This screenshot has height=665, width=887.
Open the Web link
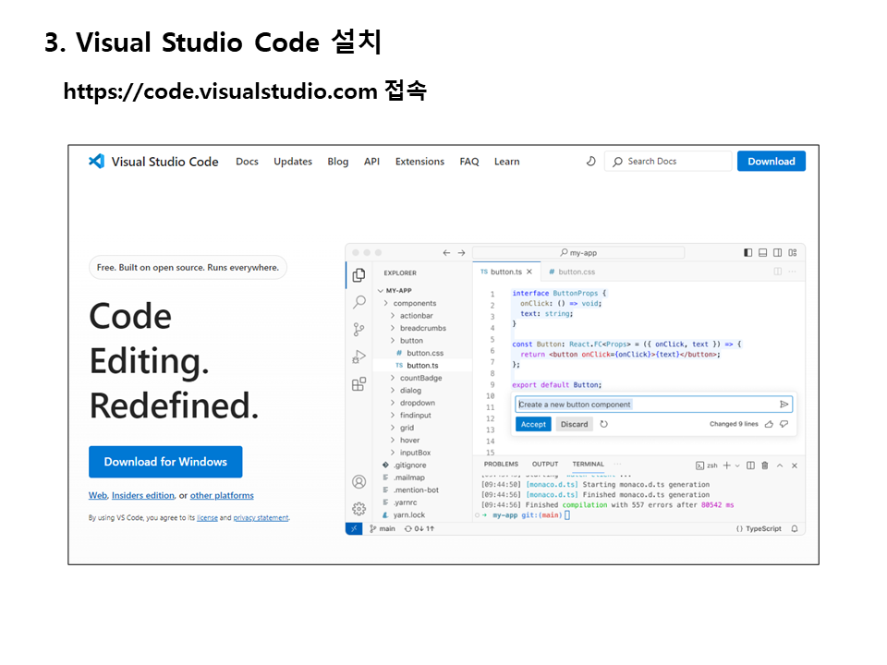click(97, 495)
